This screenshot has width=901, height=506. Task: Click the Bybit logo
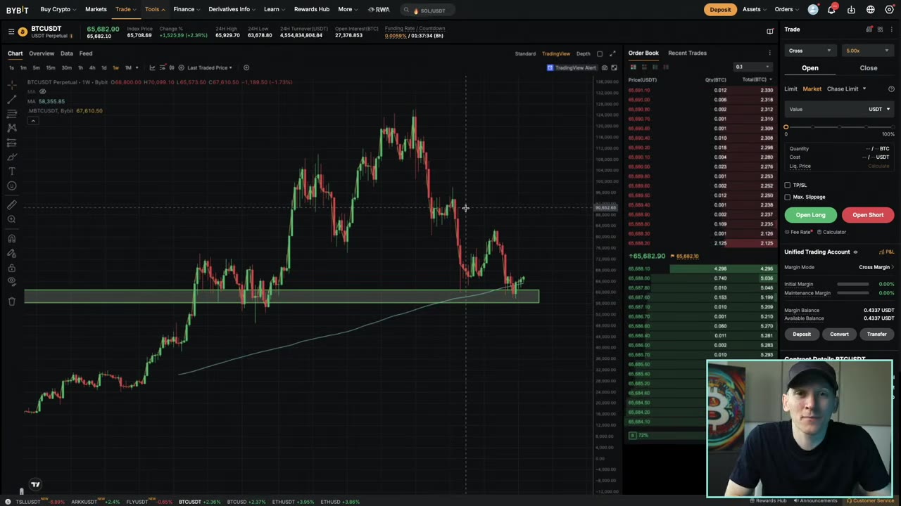(18, 10)
